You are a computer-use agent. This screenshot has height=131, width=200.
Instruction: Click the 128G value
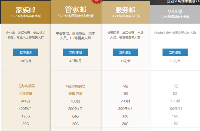click(x=26, y=116)
